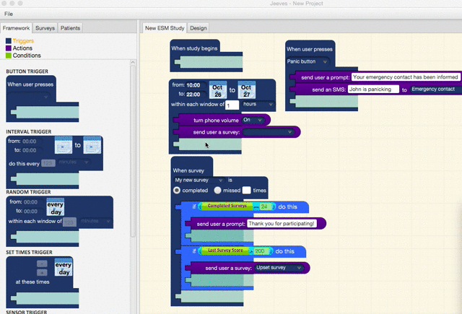Select the Triggers category
This screenshot has width=462, height=314.
point(23,41)
